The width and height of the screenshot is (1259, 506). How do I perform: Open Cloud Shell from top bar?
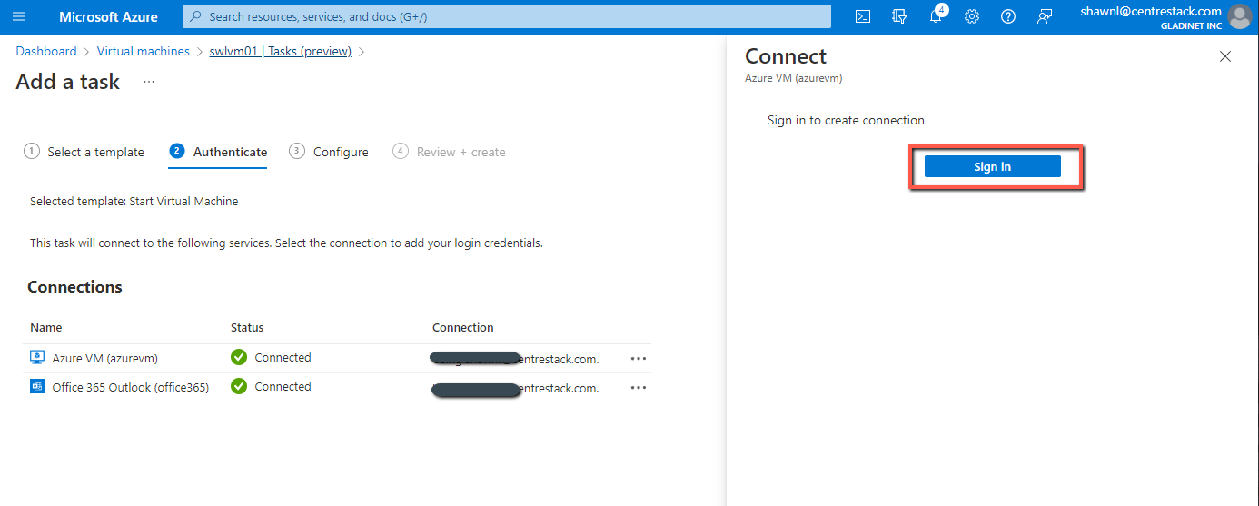pos(863,16)
